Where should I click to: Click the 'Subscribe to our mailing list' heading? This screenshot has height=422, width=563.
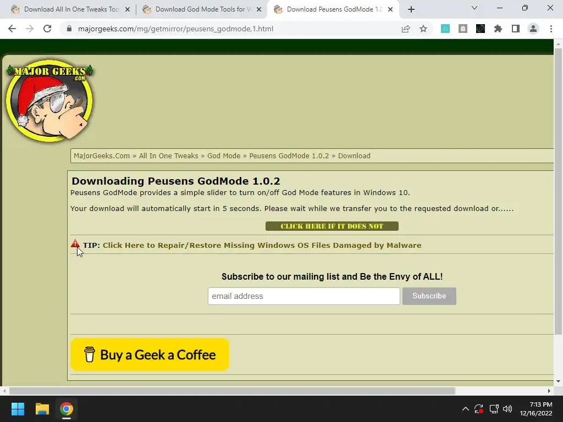pos(332,277)
